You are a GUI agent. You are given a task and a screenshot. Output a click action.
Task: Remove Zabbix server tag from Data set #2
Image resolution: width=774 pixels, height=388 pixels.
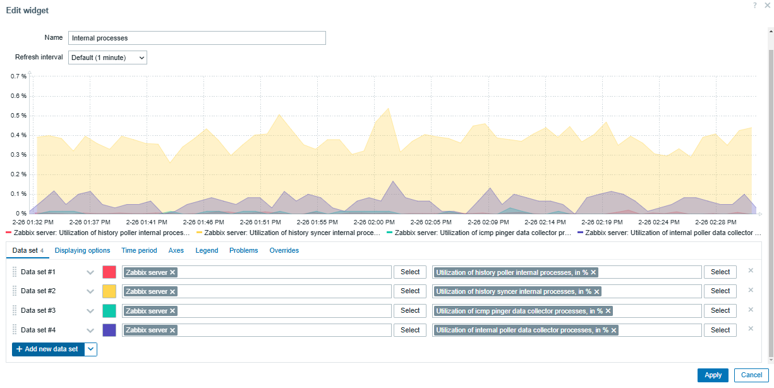click(x=172, y=292)
